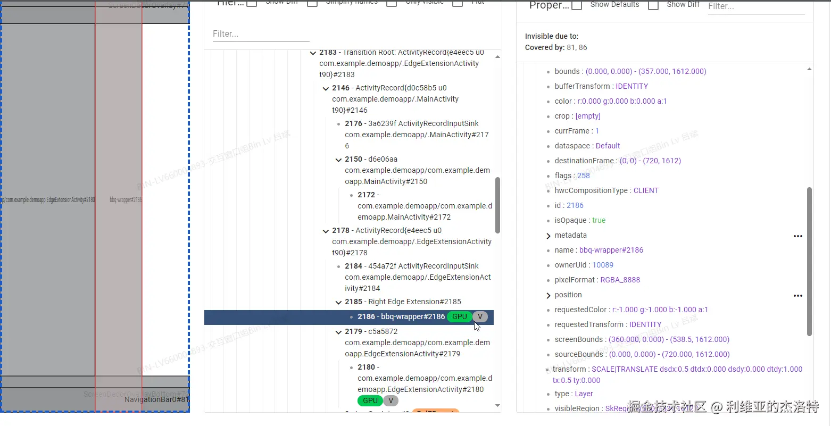831x426 pixels.
Task: Click the 'currFrame : 1' property
Action: [x=577, y=131]
